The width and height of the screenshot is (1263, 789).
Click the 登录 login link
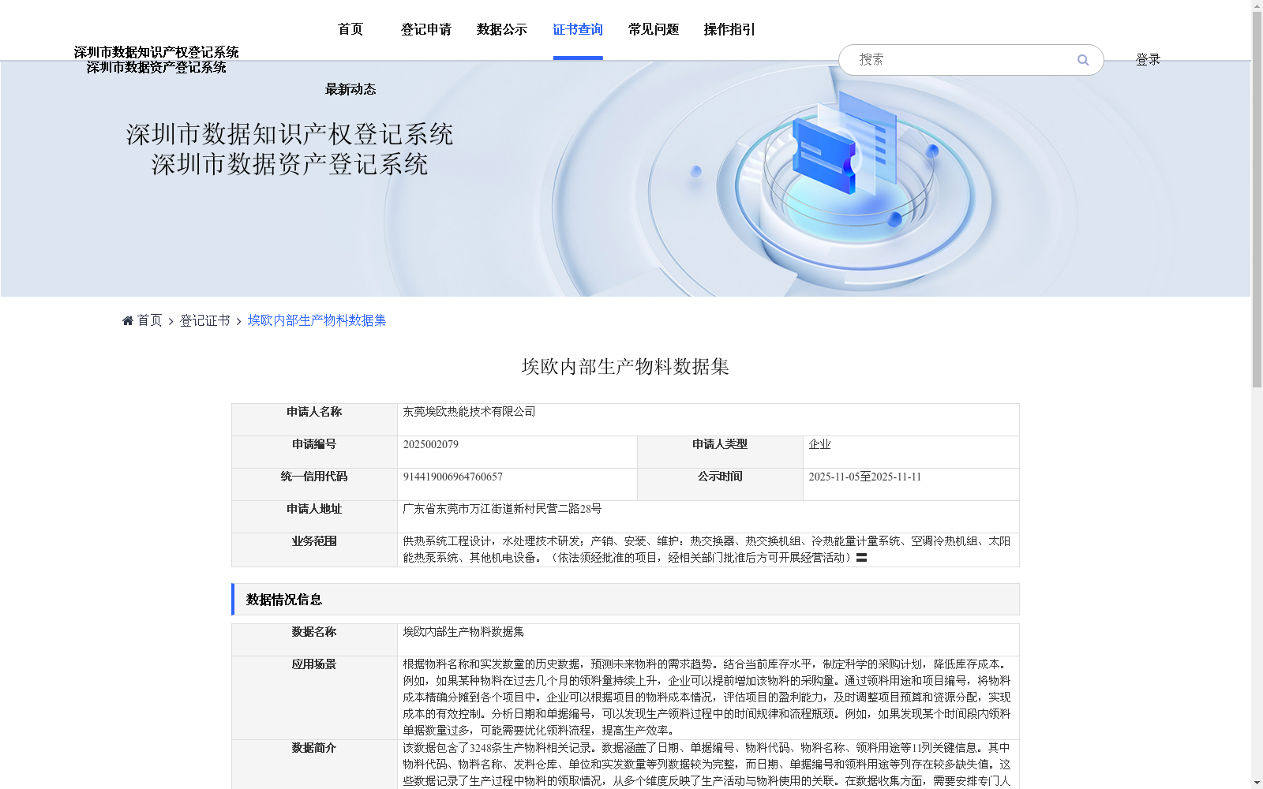(1148, 60)
